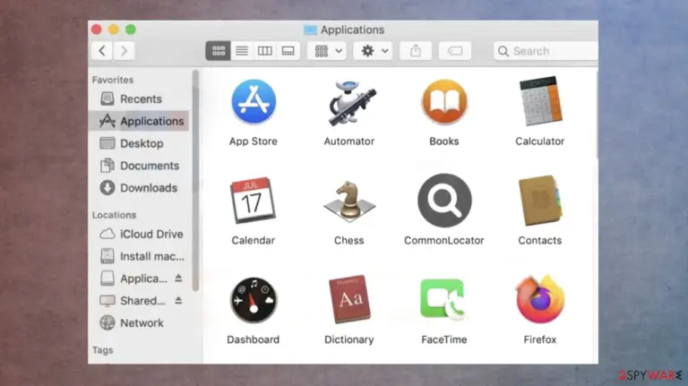Screen dimensions: 688x386
Task: Open the Dictionary app icon
Action: coord(349,300)
